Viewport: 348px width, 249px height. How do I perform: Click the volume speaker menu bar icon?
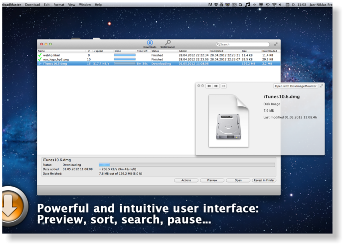point(280,4)
